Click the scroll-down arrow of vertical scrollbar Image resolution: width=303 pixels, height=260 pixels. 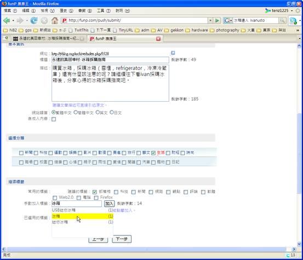coord(299,244)
